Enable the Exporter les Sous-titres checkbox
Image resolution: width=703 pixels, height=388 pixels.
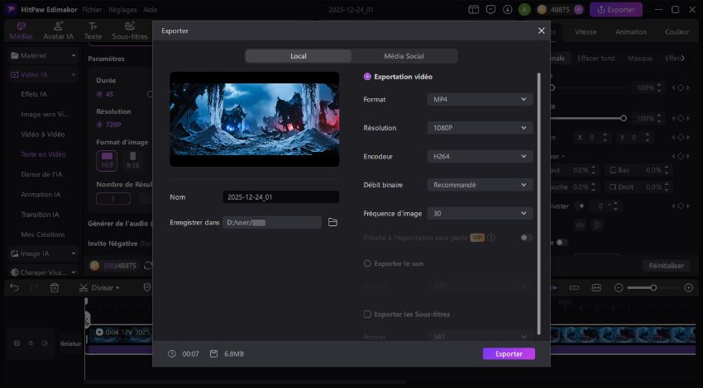pos(367,315)
